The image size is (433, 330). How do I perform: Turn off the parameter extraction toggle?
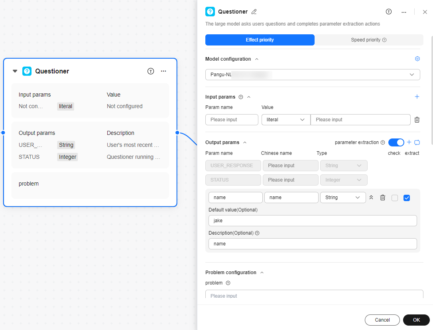(396, 142)
